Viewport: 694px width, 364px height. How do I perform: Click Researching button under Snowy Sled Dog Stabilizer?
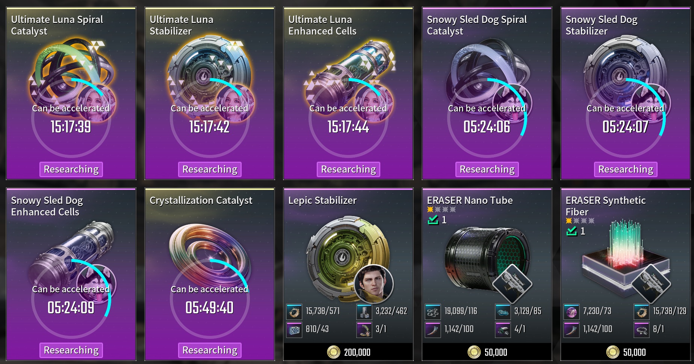point(626,169)
